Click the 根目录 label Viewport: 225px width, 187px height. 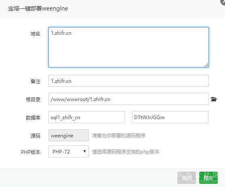tap(33, 99)
